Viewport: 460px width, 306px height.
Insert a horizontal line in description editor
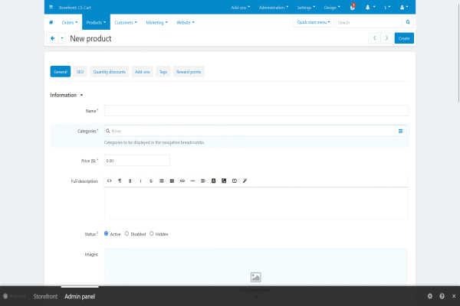click(192, 181)
